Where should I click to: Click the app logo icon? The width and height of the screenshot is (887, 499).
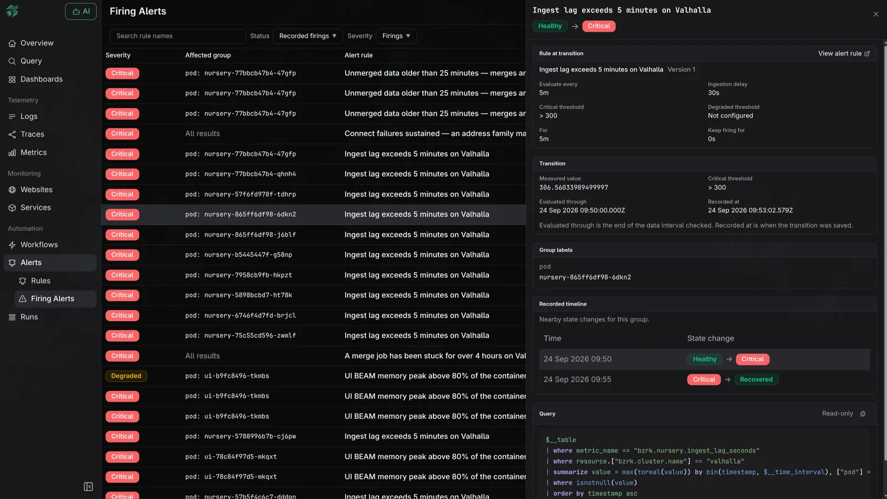[x=12, y=11]
